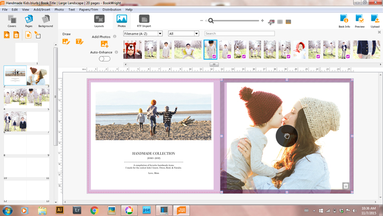
Task: Show info for Auto-Enhance
Action: tap(116, 52)
